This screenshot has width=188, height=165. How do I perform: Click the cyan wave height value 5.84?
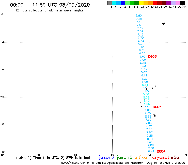coord(145,85)
